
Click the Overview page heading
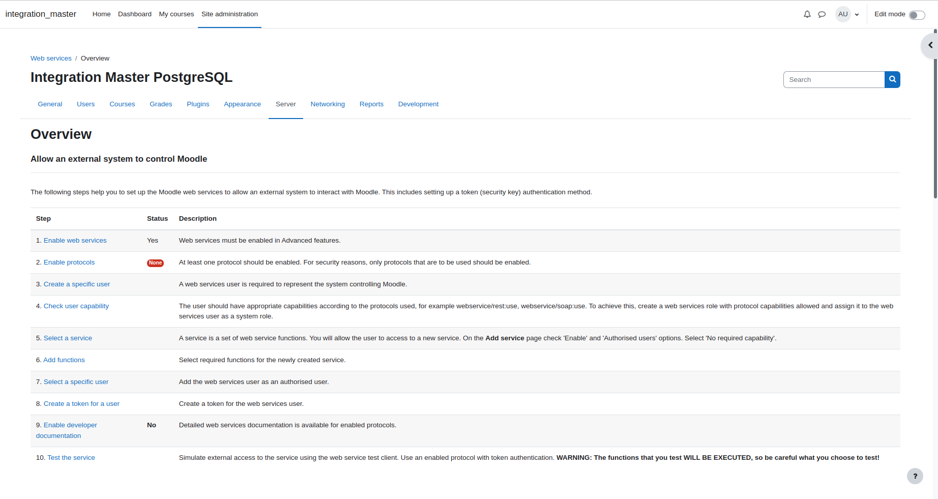61,134
